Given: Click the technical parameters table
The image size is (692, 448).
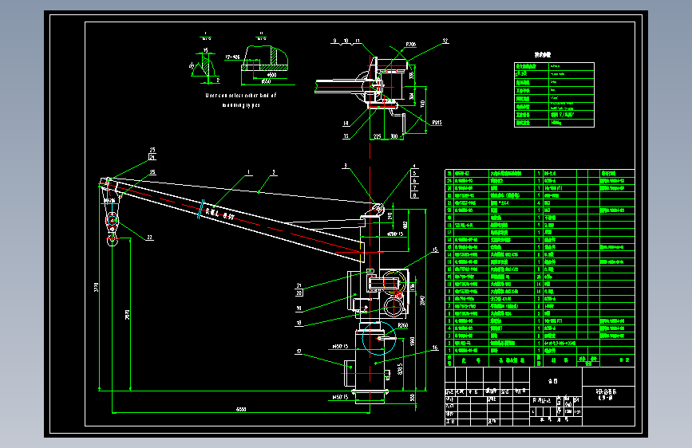Looking at the screenshot, I should point(554,95).
